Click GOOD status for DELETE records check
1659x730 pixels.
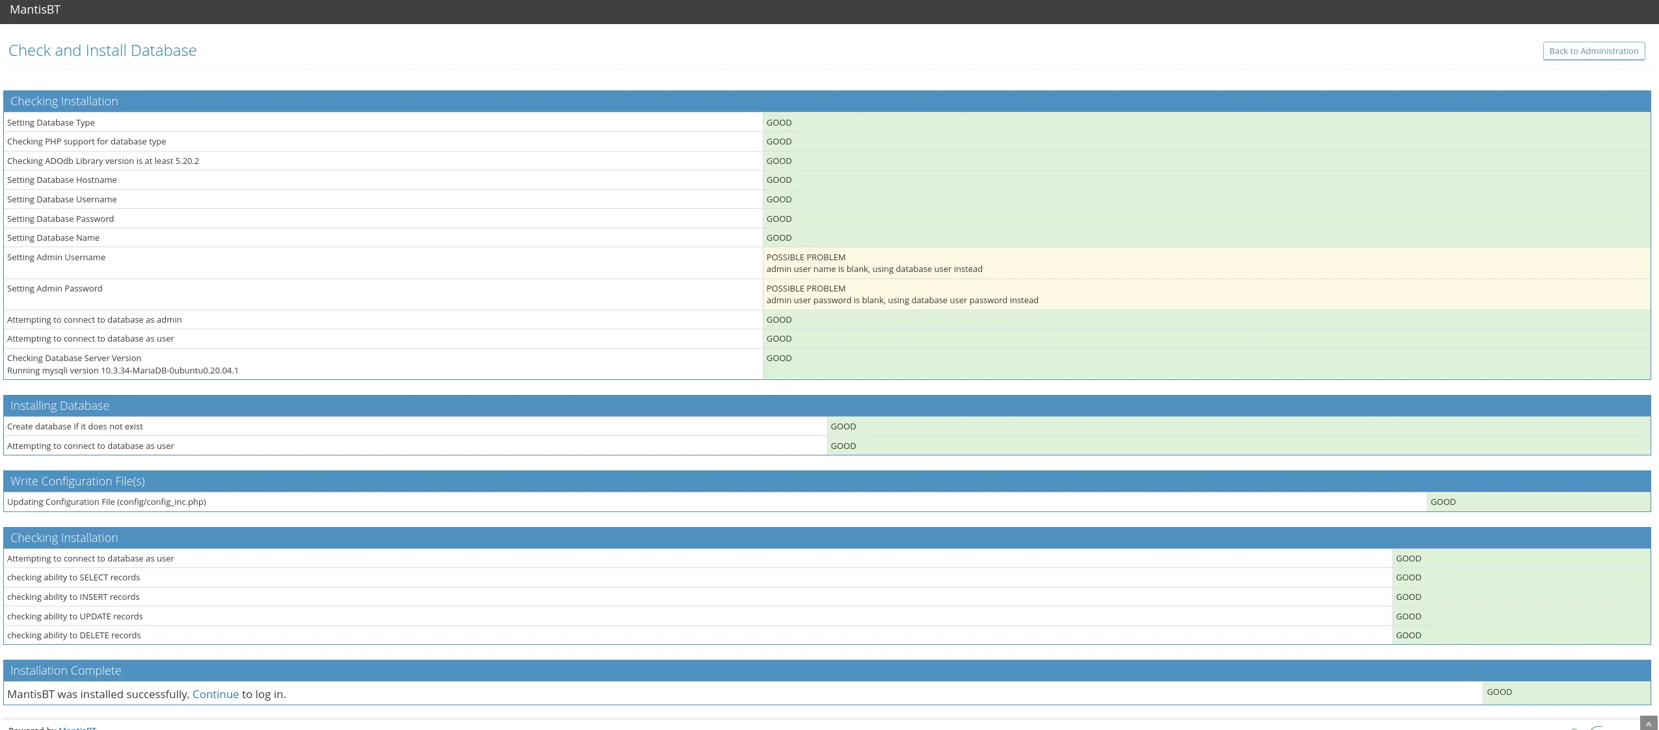(x=1409, y=635)
